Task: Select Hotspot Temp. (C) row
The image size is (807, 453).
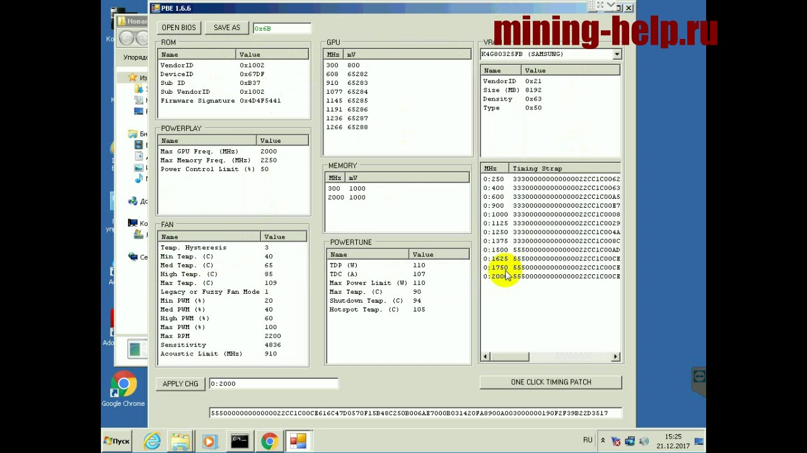Action: click(x=398, y=310)
